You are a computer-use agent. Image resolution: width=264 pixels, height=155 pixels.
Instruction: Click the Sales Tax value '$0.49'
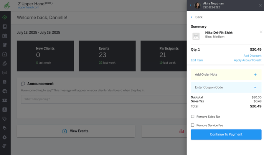257,101
